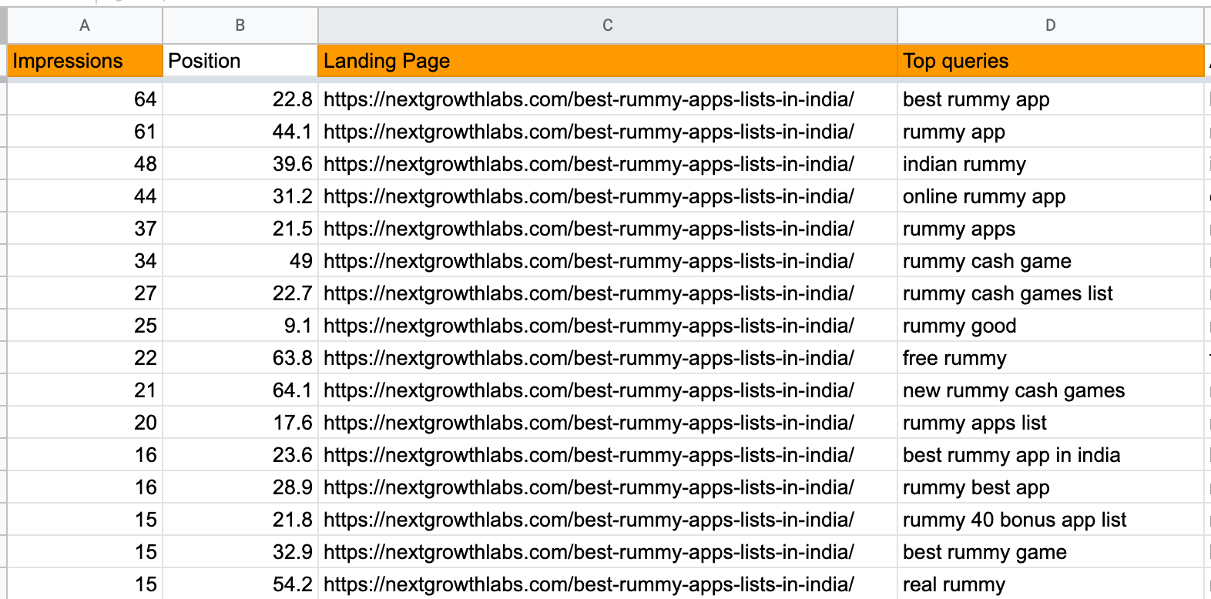Select the cell with impressions 48
Image resolution: width=1211 pixels, height=599 pixels.
pos(85,164)
